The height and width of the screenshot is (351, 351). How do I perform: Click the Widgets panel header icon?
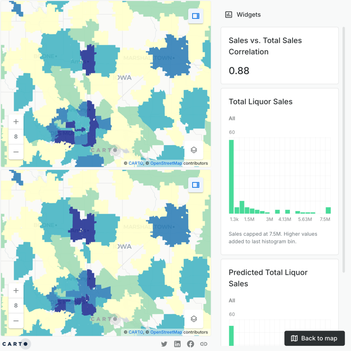pyautogui.click(x=229, y=15)
